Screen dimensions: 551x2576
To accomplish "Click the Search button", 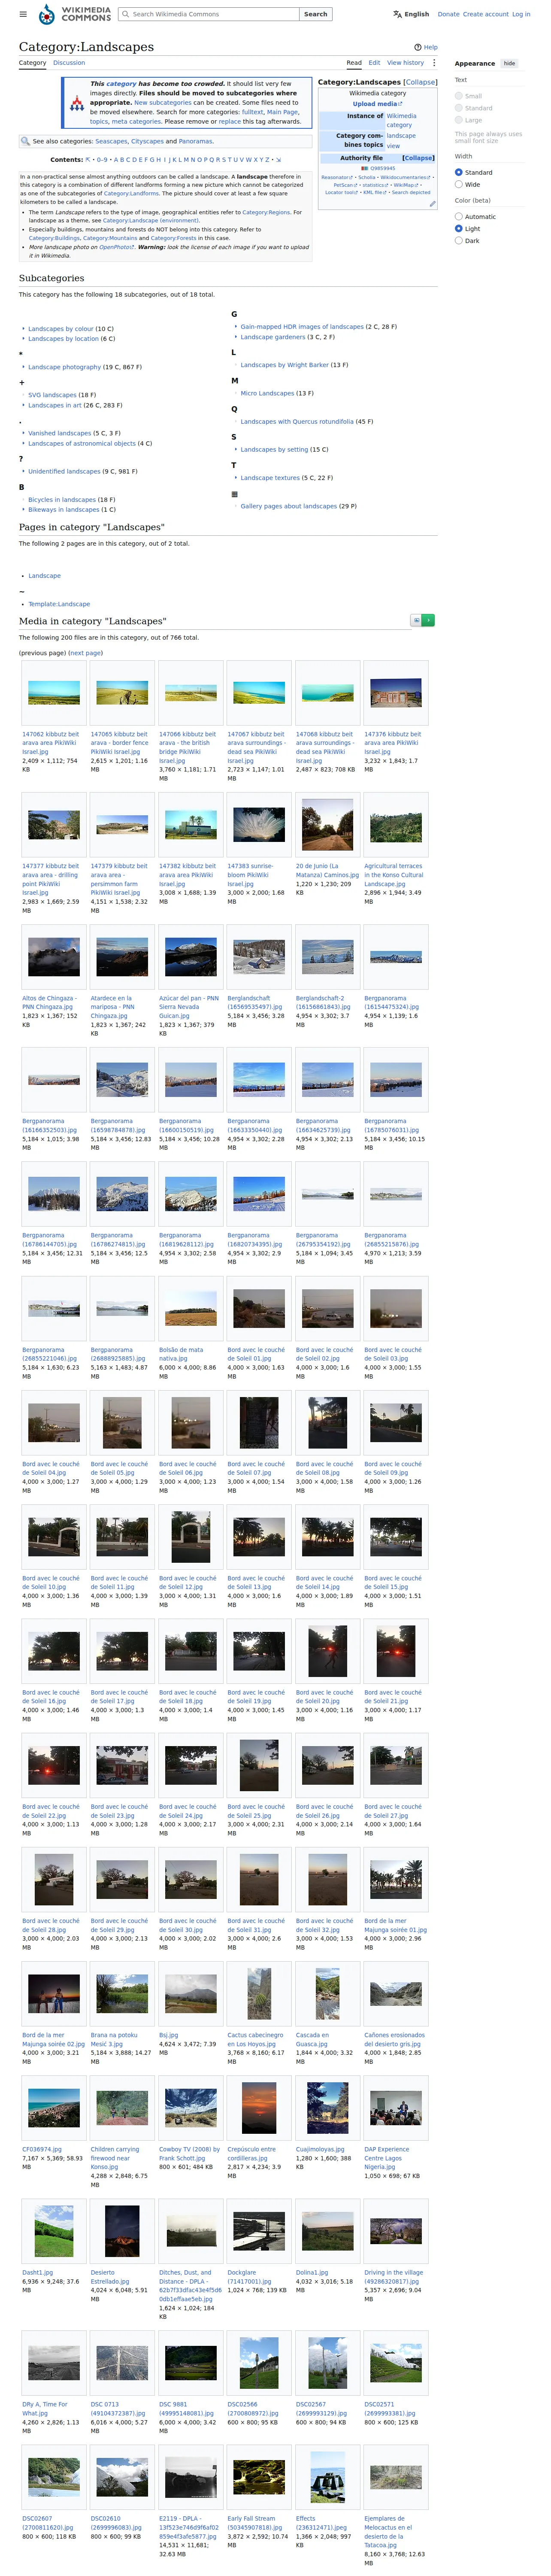I will pos(315,14).
